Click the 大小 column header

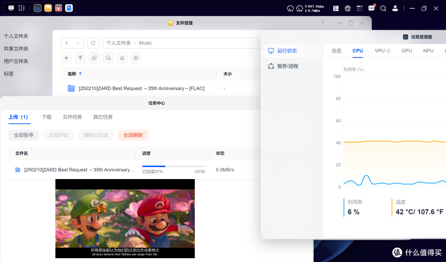point(228,74)
